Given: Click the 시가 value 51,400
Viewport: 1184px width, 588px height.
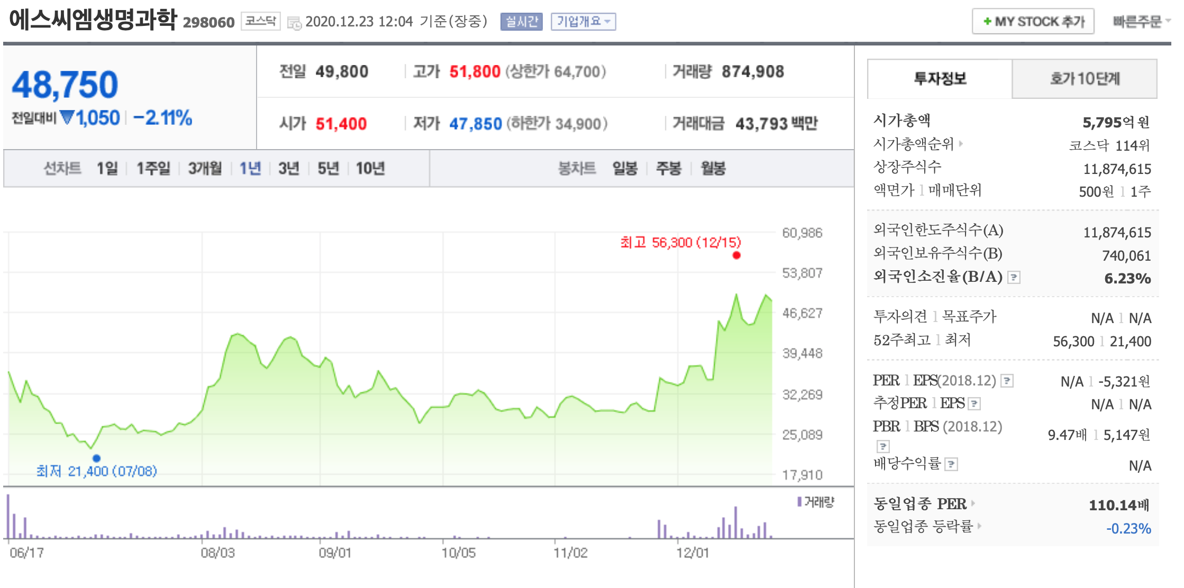Looking at the screenshot, I should pos(341,124).
